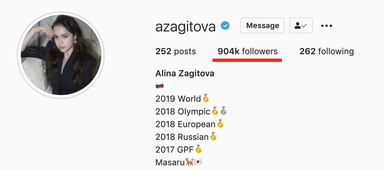Open the 262 following list

[x=327, y=52]
